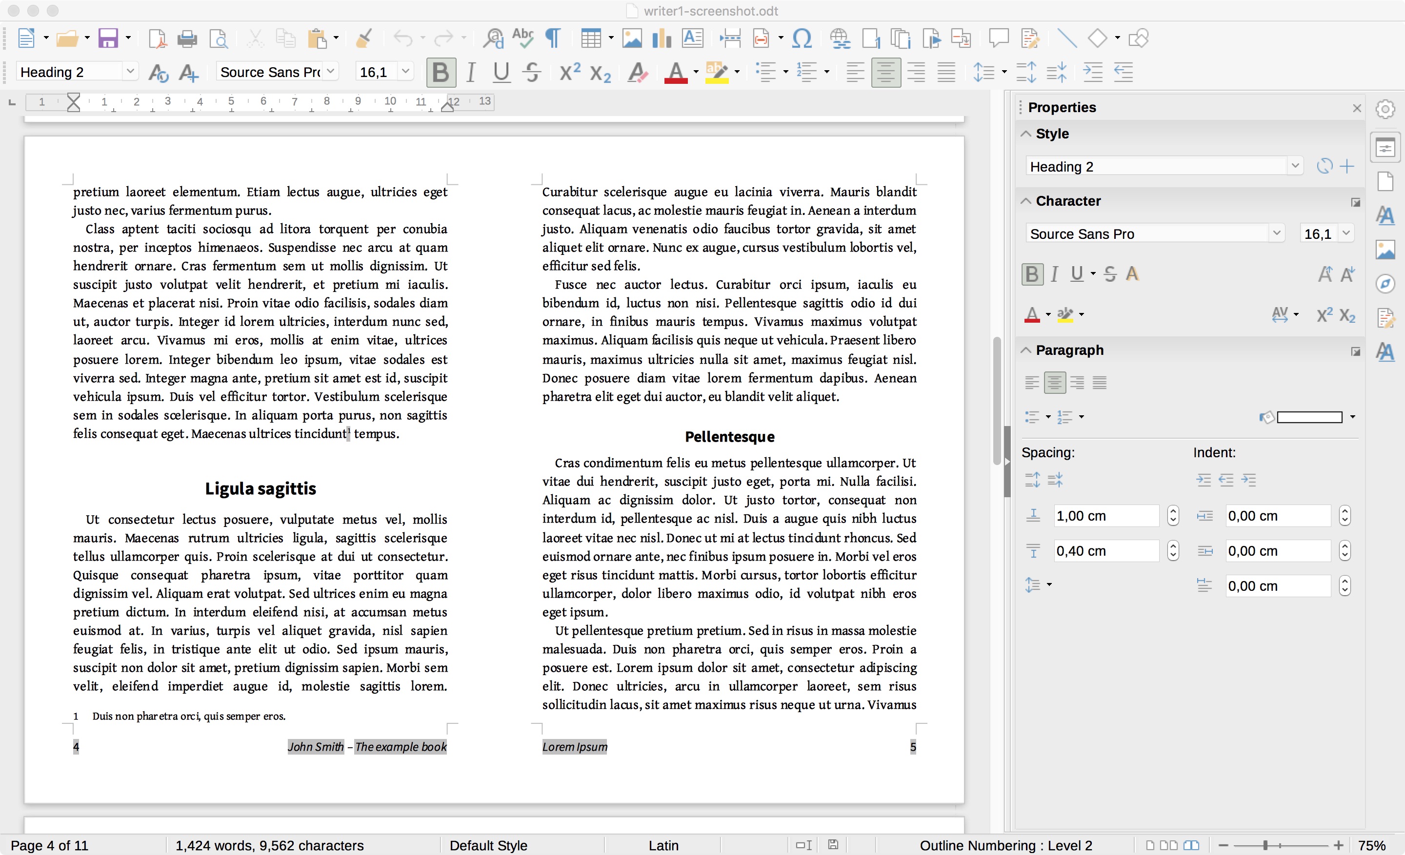Open the Navigator deck in the sidebar
1405x855 pixels.
tap(1385, 284)
